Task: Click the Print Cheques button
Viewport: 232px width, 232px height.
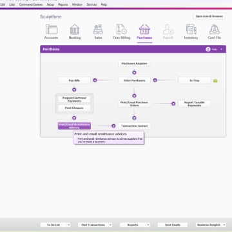Action: (x=74, y=108)
